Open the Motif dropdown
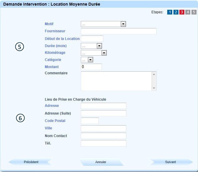The image size is (198, 172). click(x=103, y=24)
